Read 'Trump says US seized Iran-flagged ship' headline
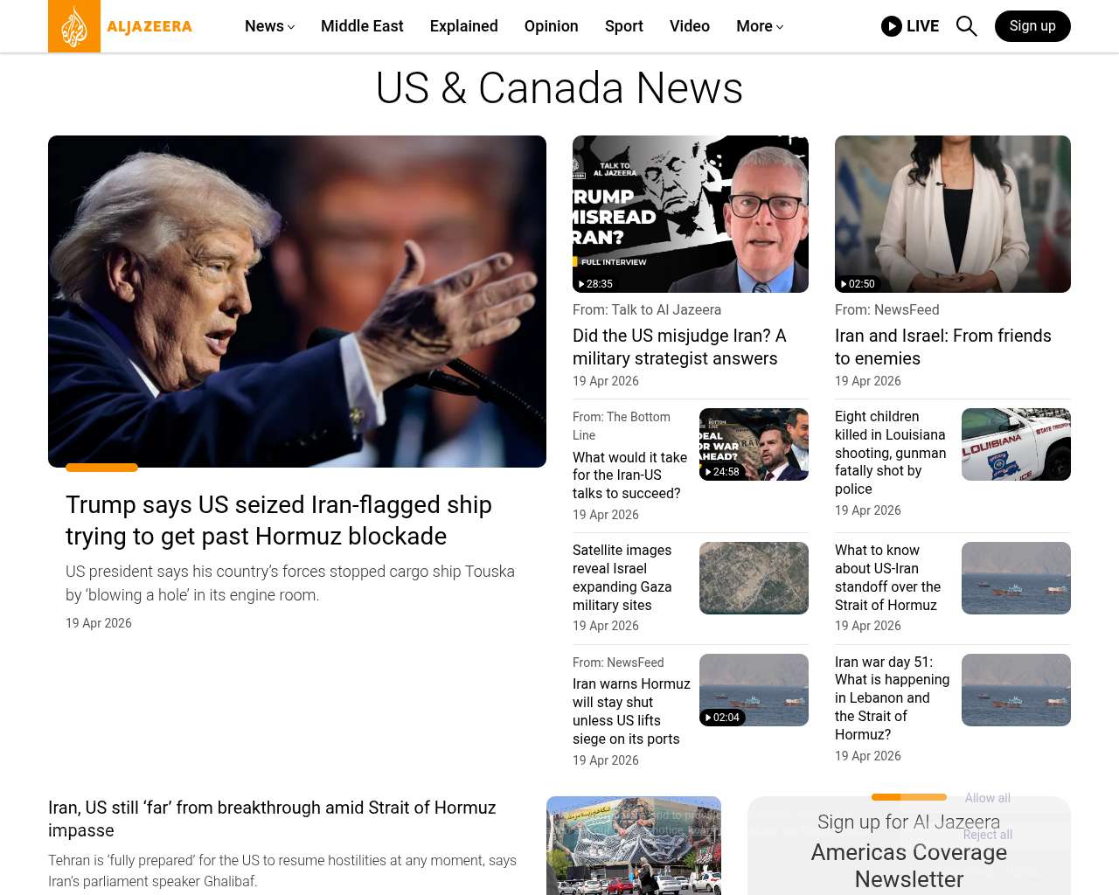The image size is (1119, 895). (279, 520)
